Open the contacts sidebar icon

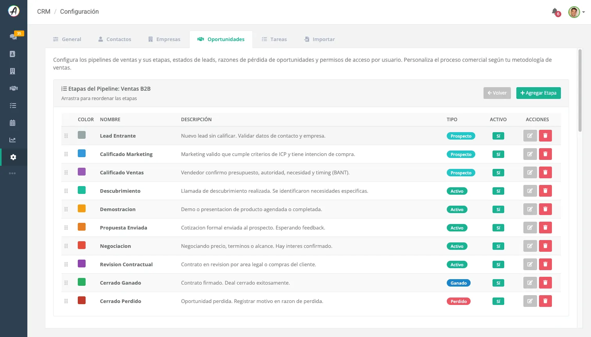[x=13, y=54]
